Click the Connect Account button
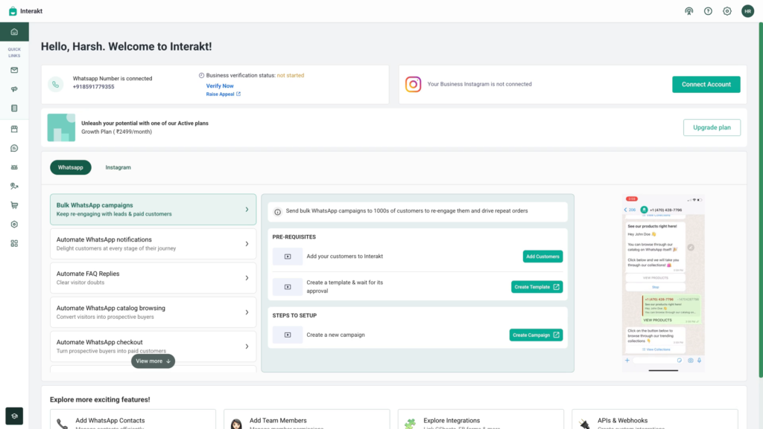The image size is (763, 429). tap(706, 85)
